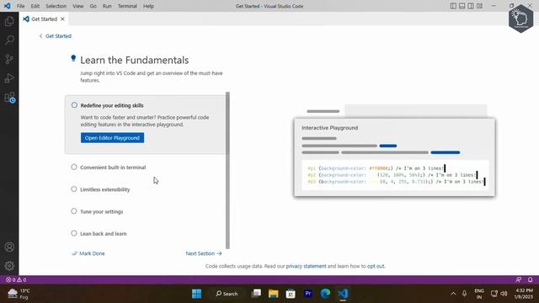Open the Help menu

pos(148,6)
